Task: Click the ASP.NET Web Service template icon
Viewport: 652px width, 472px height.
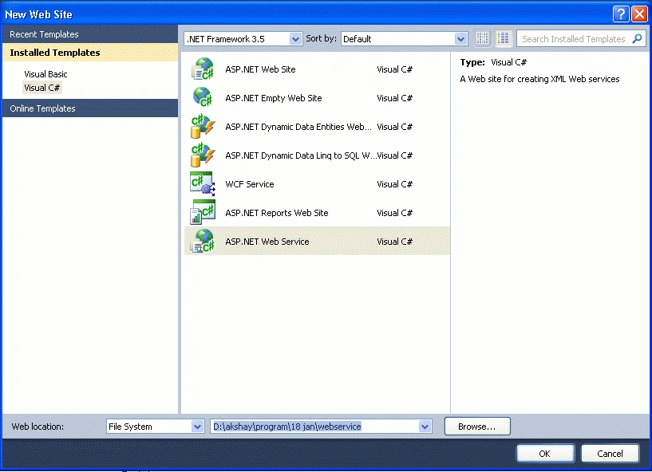Action: pyautogui.click(x=203, y=241)
